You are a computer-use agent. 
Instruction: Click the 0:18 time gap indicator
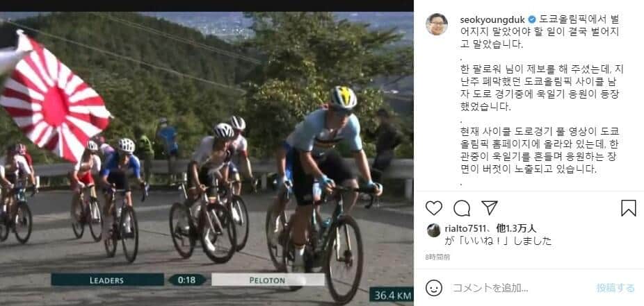pos(187,280)
